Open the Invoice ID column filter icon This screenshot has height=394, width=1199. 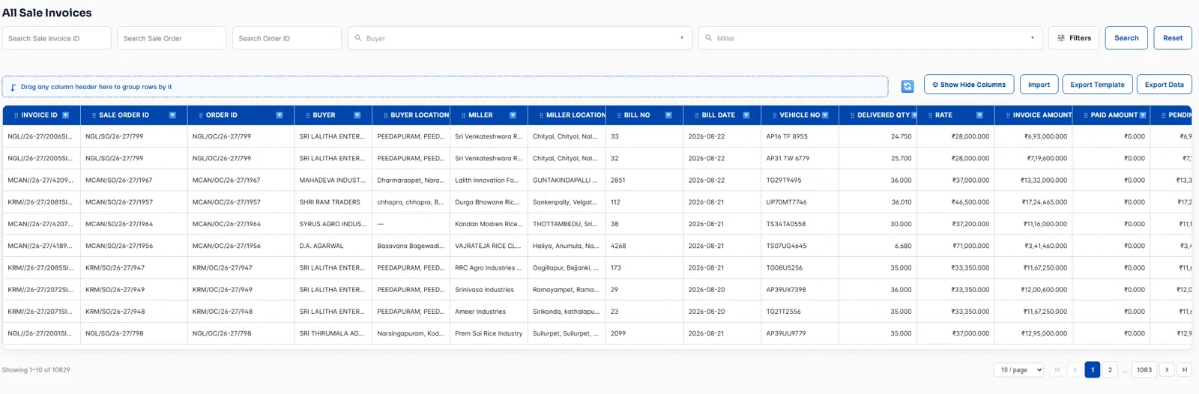pyautogui.click(x=66, y=115)
